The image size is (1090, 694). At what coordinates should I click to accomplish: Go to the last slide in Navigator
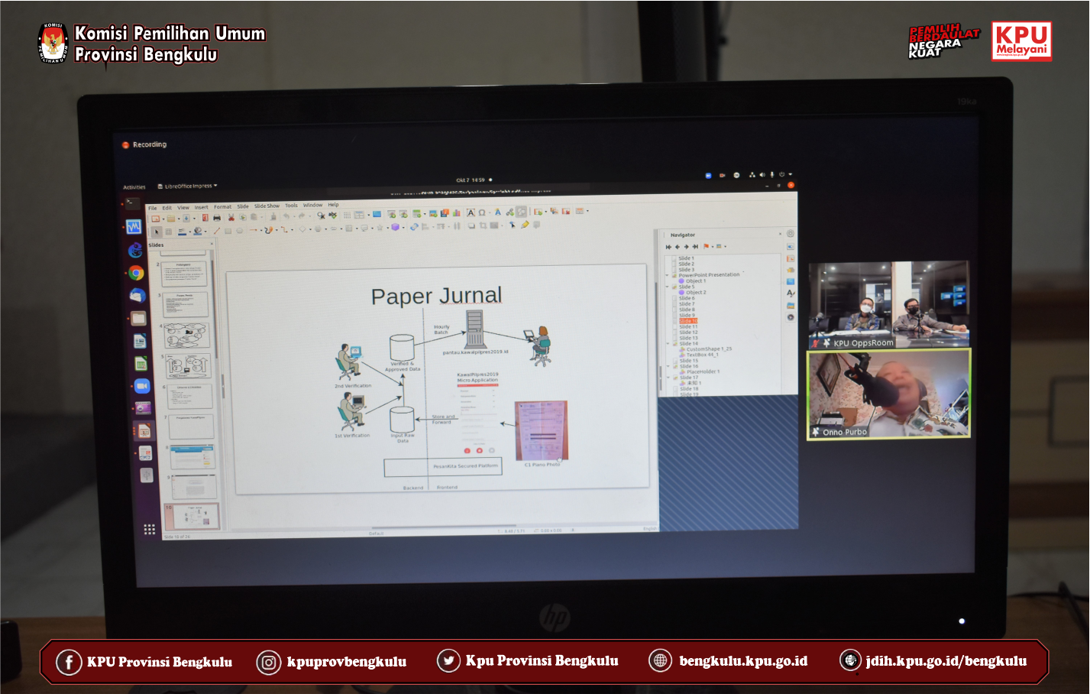pyautogui.click(x=695, y=246)
